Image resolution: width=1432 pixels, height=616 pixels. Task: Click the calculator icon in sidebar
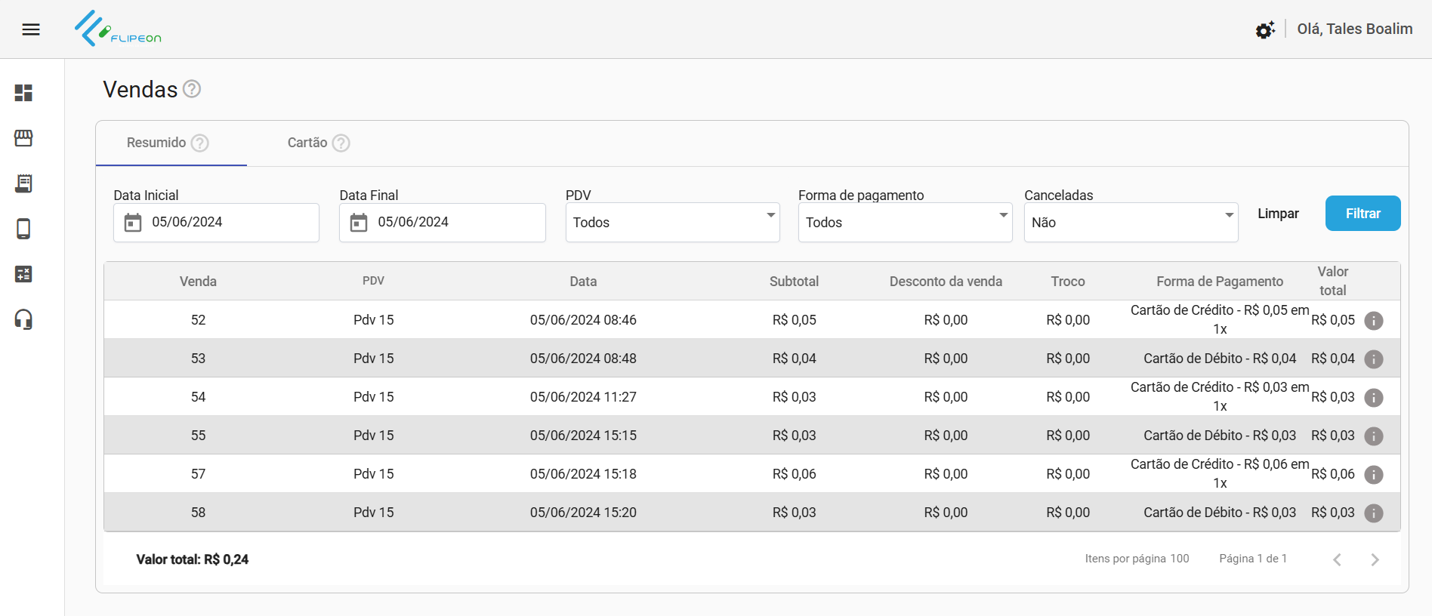[x=23, y=274]
